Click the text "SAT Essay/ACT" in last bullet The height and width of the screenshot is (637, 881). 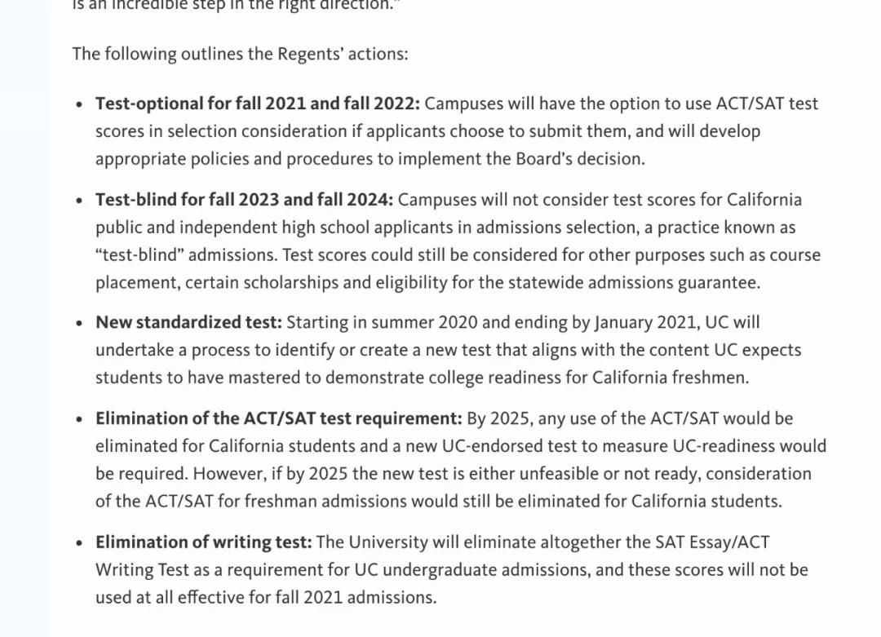coord(712,542)
